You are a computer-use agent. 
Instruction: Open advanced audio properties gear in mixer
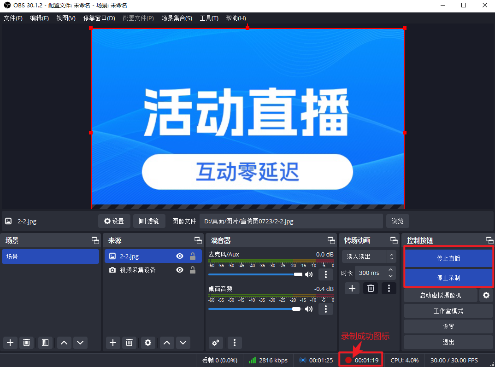coord(216,343)
